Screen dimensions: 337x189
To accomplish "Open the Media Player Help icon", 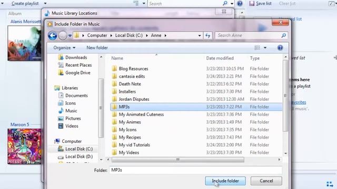I will point(240,4).
